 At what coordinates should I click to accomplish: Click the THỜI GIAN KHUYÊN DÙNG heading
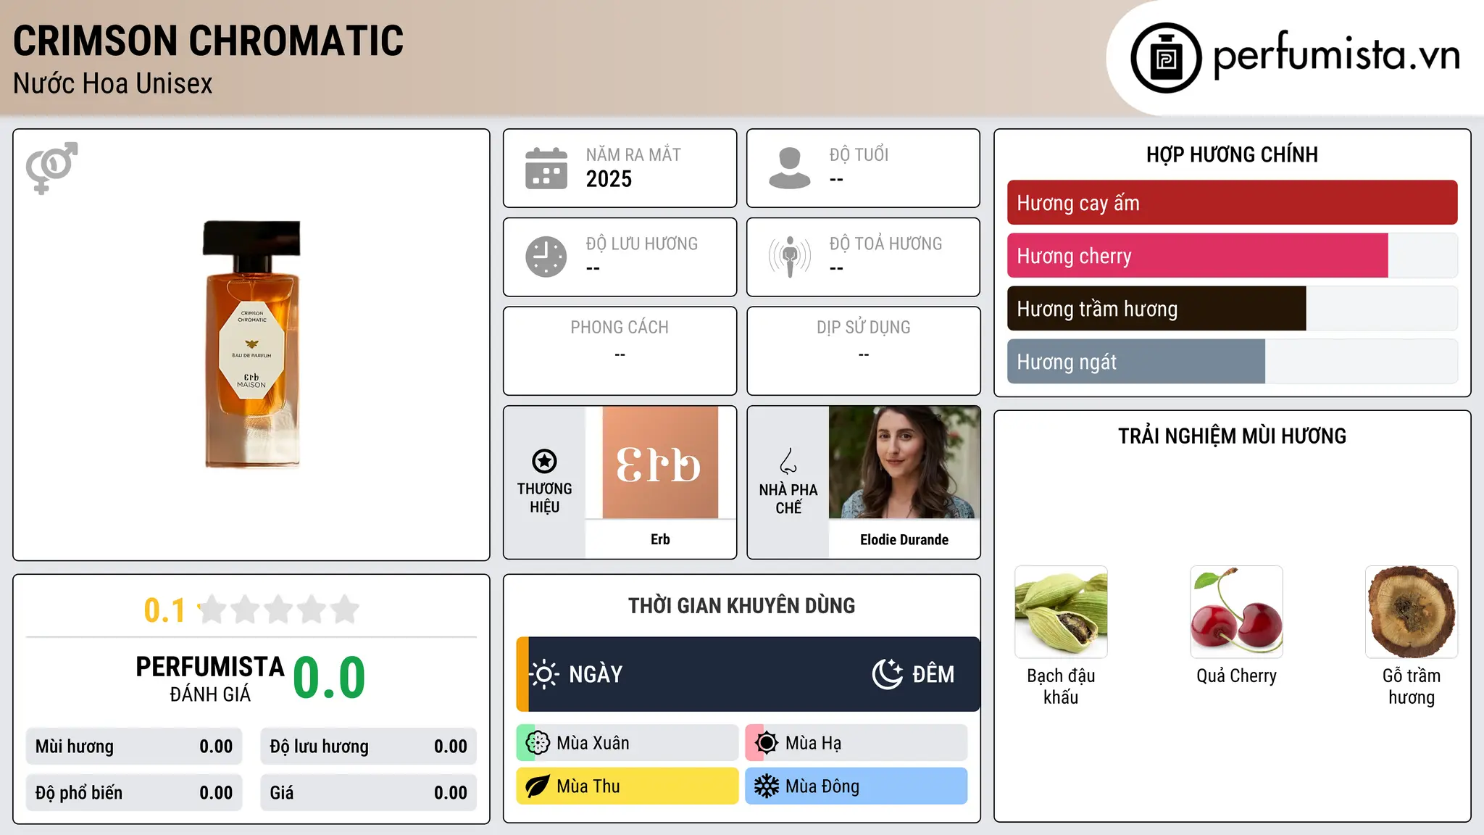point(741,605)
